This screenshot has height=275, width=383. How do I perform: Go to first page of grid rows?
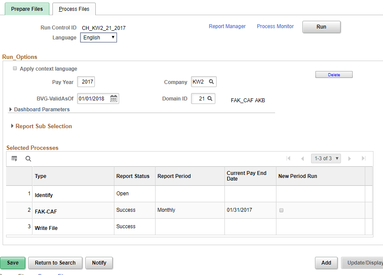(x=289, y=159)
